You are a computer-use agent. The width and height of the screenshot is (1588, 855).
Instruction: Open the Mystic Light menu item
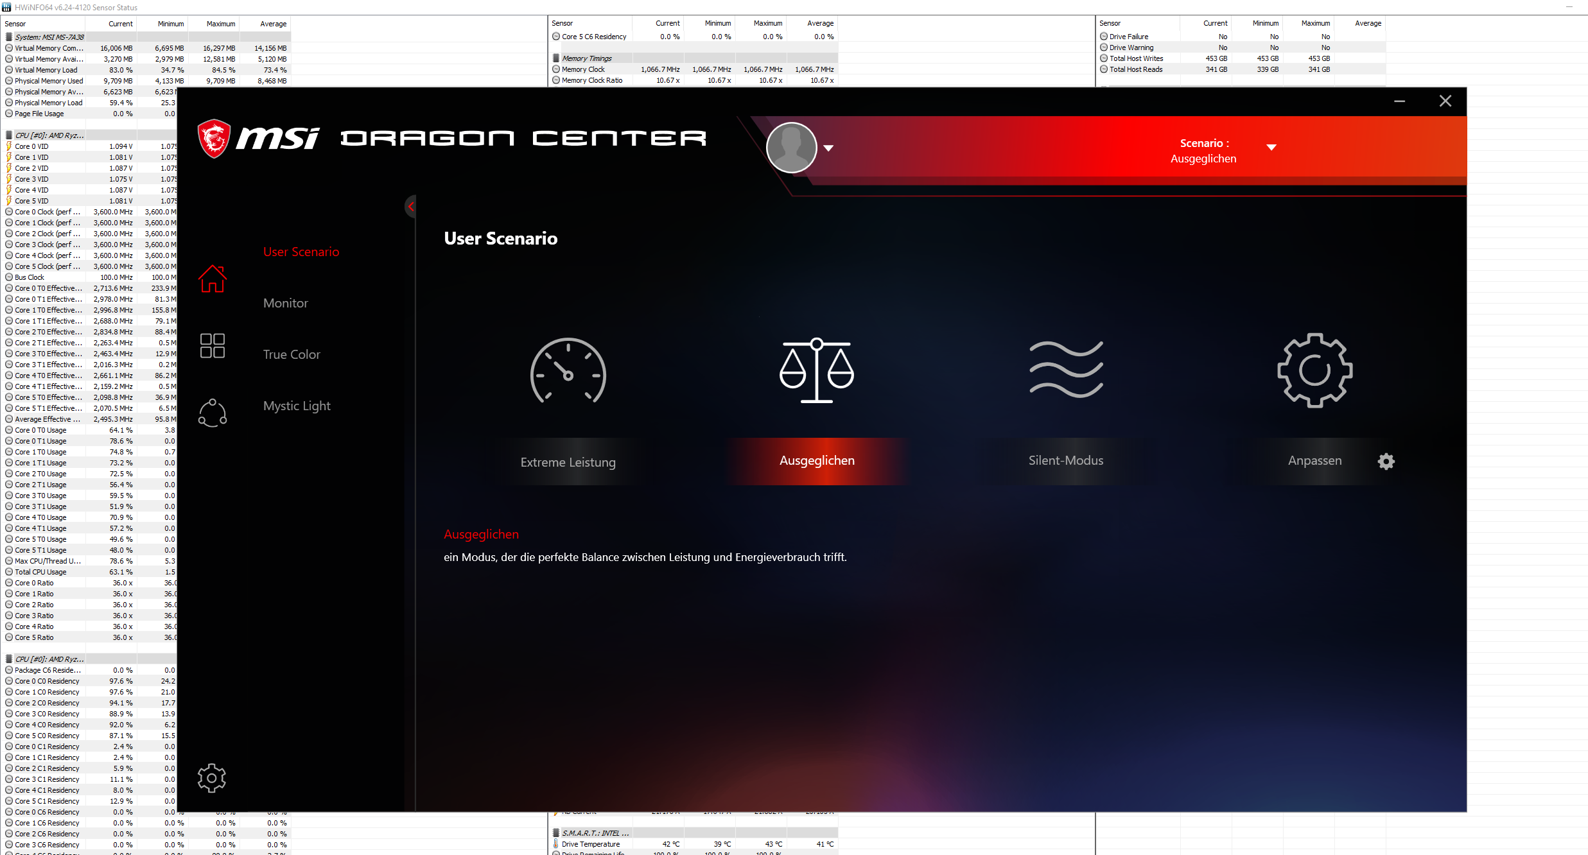click(x=297, y=406)
